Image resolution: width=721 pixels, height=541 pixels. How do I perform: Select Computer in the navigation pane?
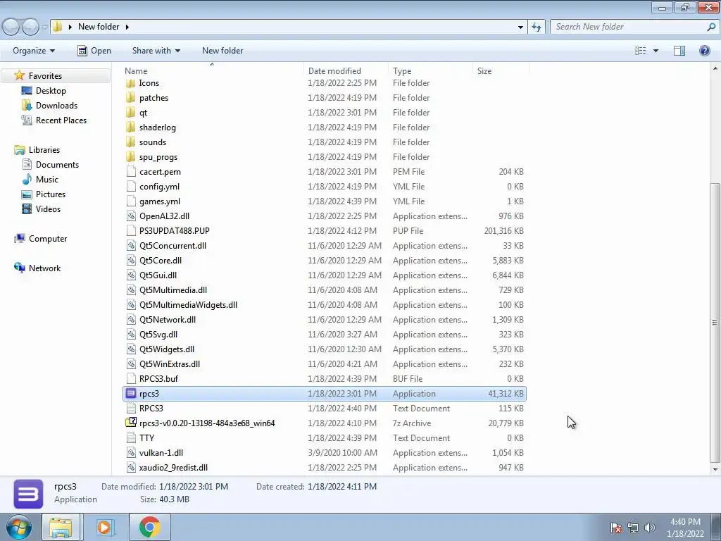click(x=48, y=239)
